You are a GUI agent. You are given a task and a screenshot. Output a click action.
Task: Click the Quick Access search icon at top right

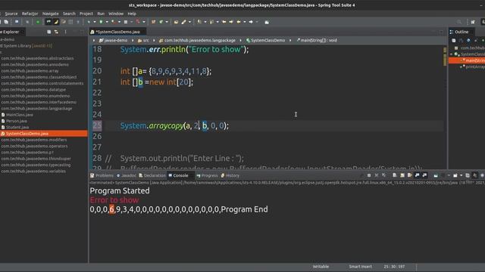tap(459, 22)
